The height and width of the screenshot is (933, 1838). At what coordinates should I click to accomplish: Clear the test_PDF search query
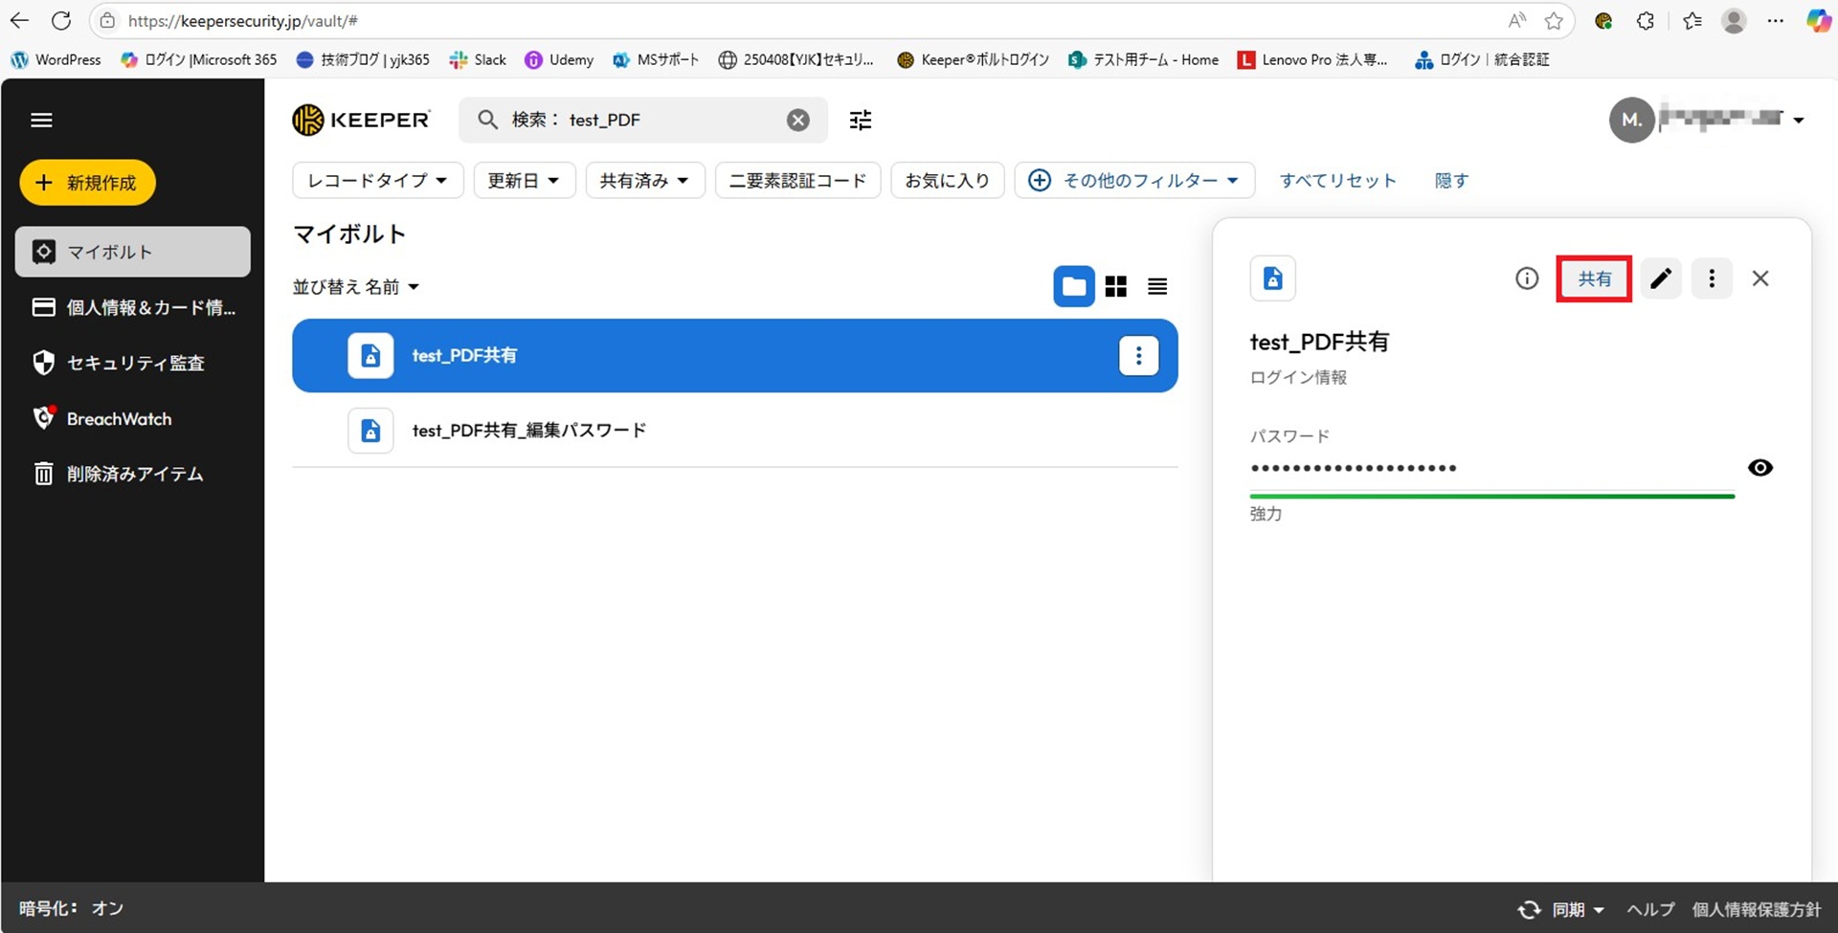797,121
